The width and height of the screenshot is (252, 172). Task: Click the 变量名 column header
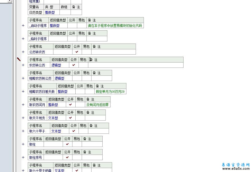click(x=36, y=7)
